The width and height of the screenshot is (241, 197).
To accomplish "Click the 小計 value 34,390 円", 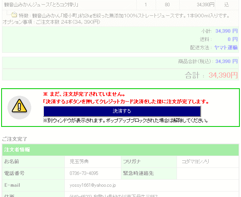I will coord(226,31).
